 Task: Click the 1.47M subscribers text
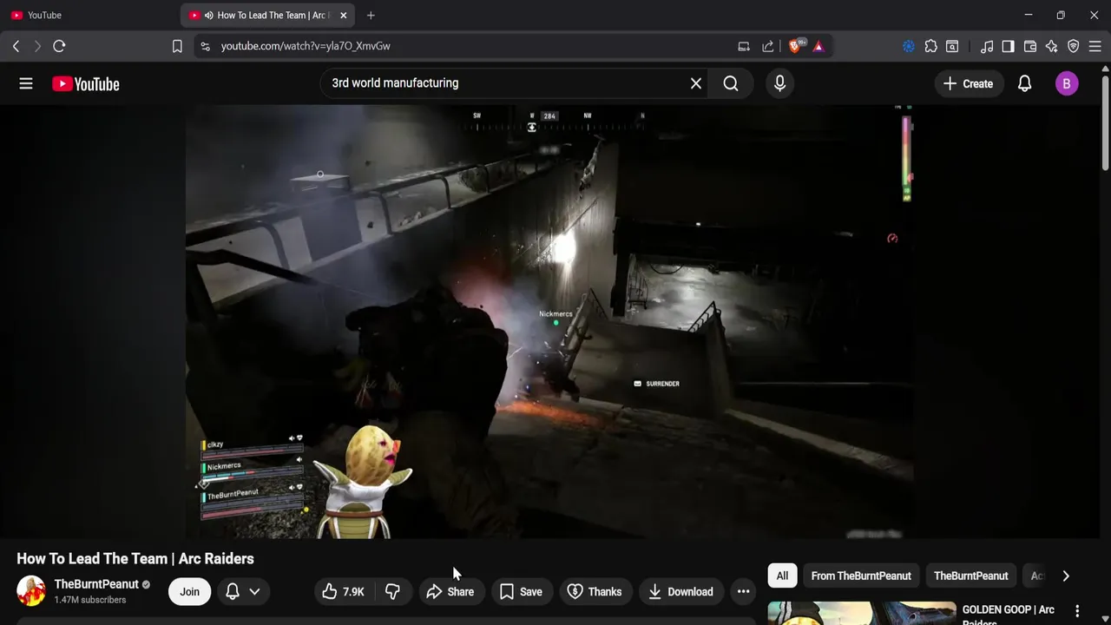coord(90,600)
